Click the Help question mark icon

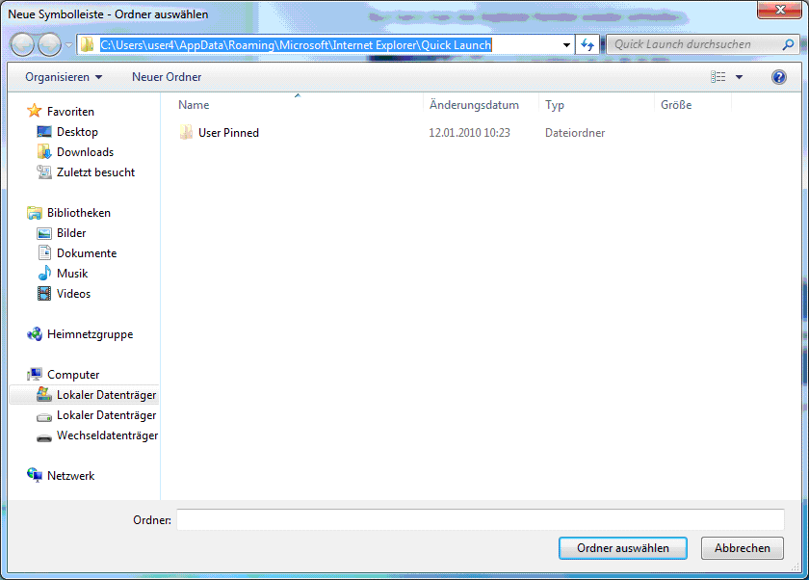(x=779, y=77)
